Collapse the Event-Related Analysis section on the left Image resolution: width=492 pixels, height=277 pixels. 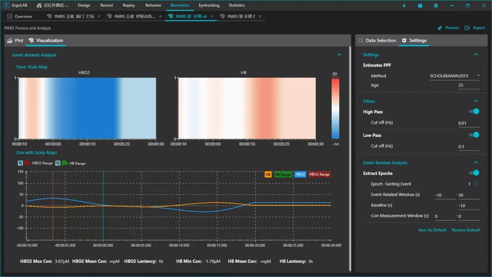pyautogui.click(x=339, y=55)
